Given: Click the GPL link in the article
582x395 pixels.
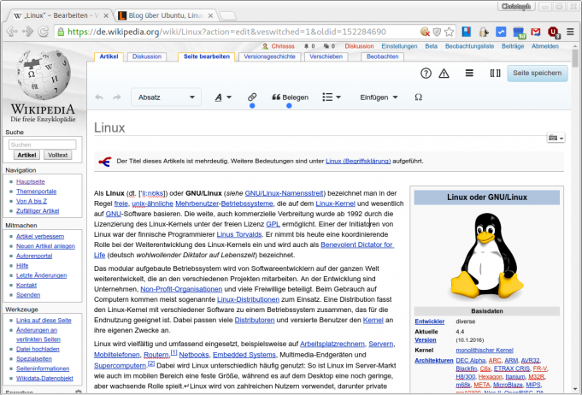Looking at the screenshot, I should pos(273,224).
